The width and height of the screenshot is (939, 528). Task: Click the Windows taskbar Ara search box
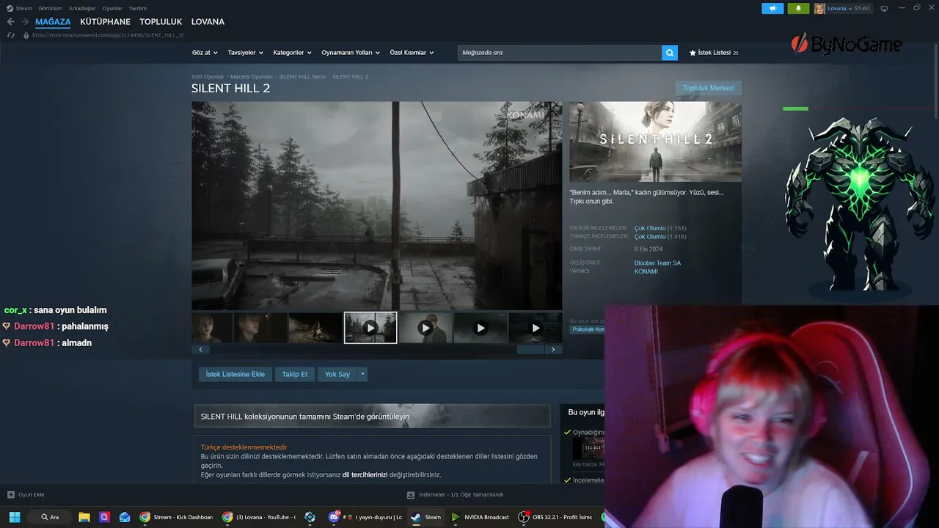pos(51,517)
